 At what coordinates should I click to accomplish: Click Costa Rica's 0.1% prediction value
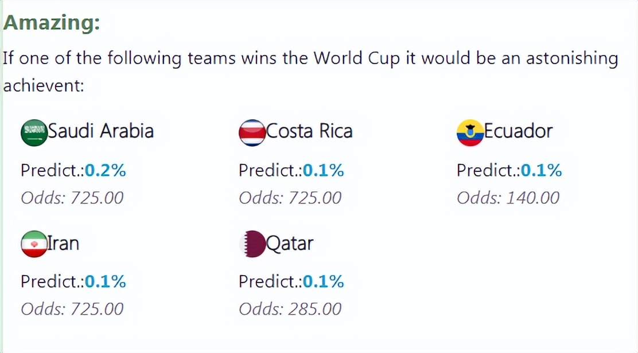(324, 170)
